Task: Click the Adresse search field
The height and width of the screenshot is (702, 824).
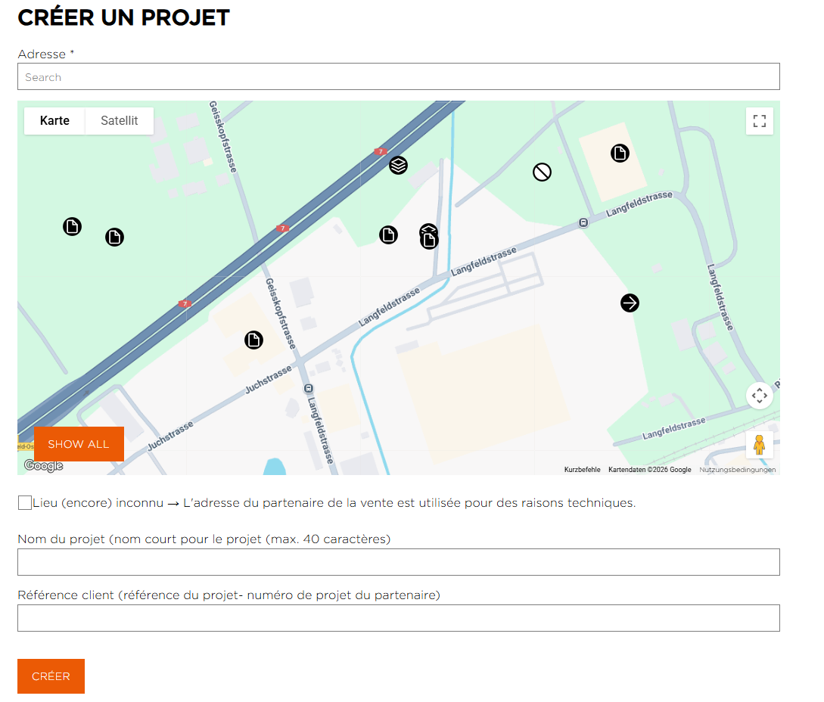Action: pyautogui.click(x=398, y=77)
